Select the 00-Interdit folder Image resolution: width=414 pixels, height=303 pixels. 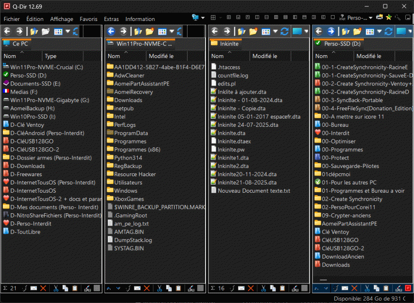click(x=332, y=133)
